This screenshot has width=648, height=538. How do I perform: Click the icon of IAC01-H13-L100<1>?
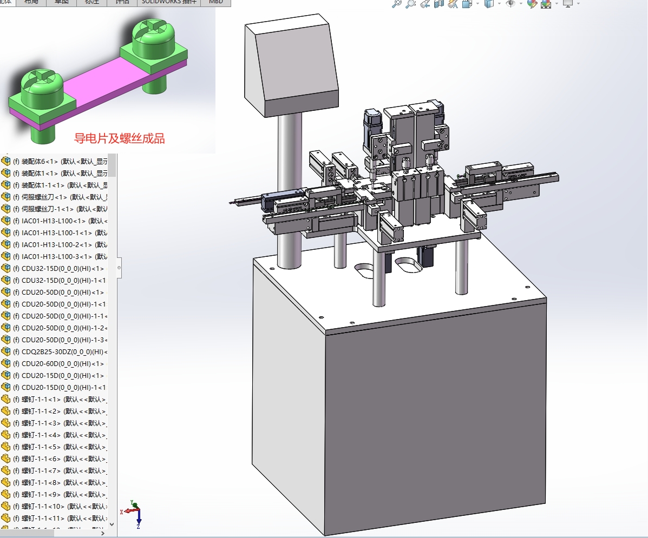[6, 221]
